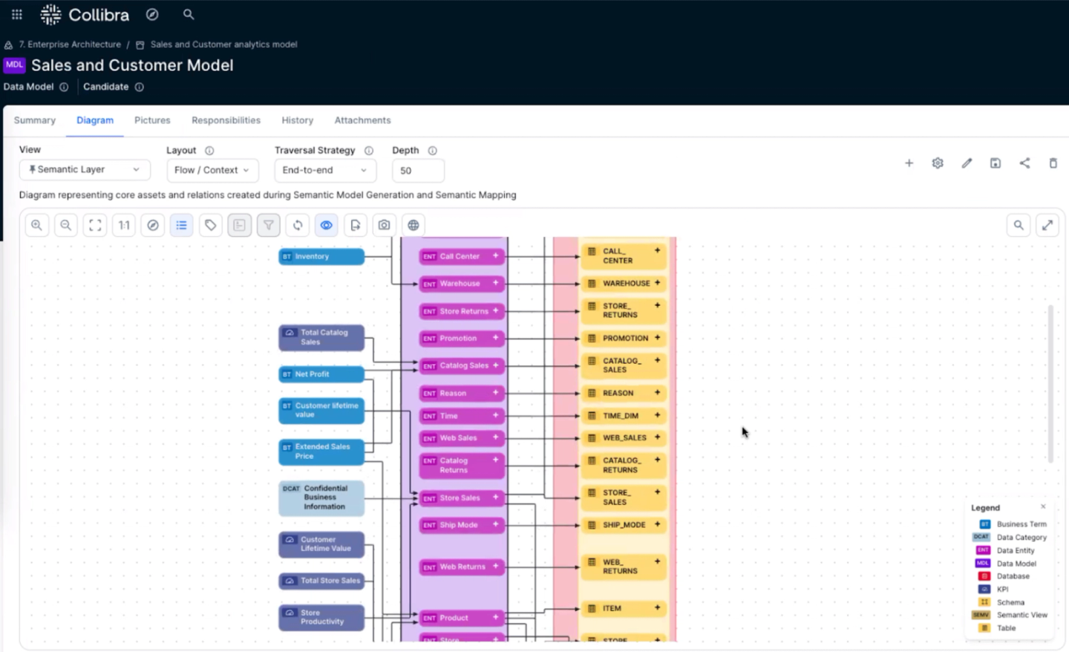Click the camera snapshot icon
The image size is (1069, 652).
[384, 225]
